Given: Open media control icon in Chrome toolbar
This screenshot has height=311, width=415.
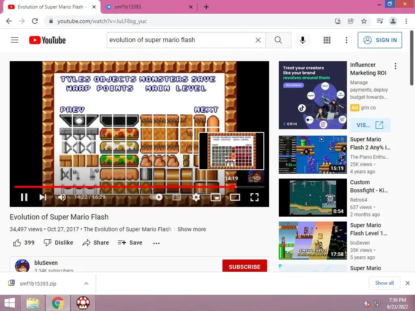Looking at the screenshot, I should pos(380,21).
